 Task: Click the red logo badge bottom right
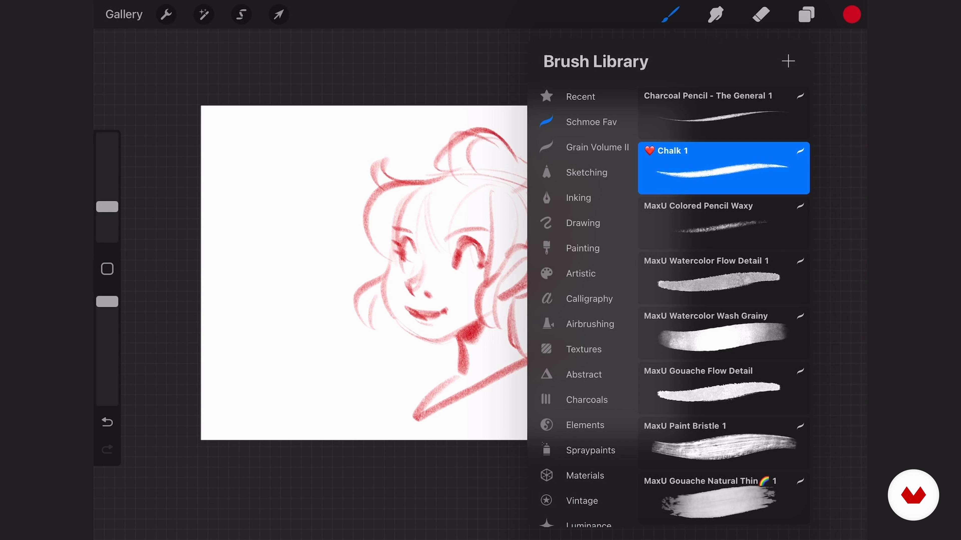pos(913,495)
